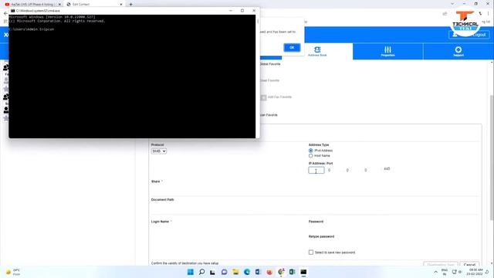
Task: Focus the first IP address octet field
Action: tap(316, 170)
